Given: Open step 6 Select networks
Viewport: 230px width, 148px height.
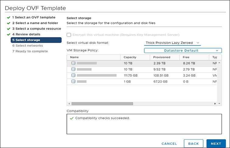Looking at the screenshot, I should [27, 46].
